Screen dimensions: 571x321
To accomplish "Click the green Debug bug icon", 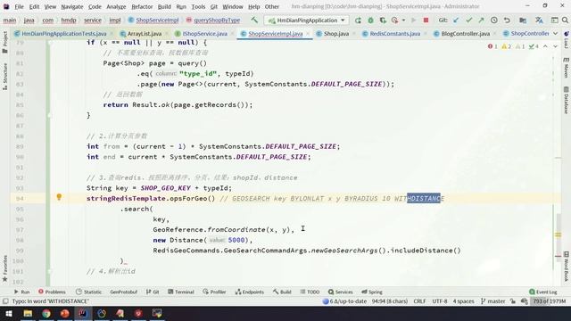I will [370, 21].
